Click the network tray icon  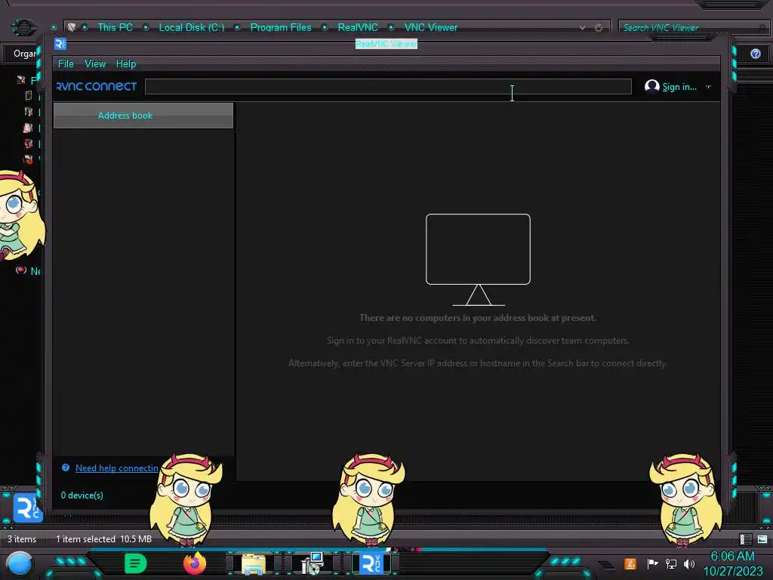[x=670, y=563]
